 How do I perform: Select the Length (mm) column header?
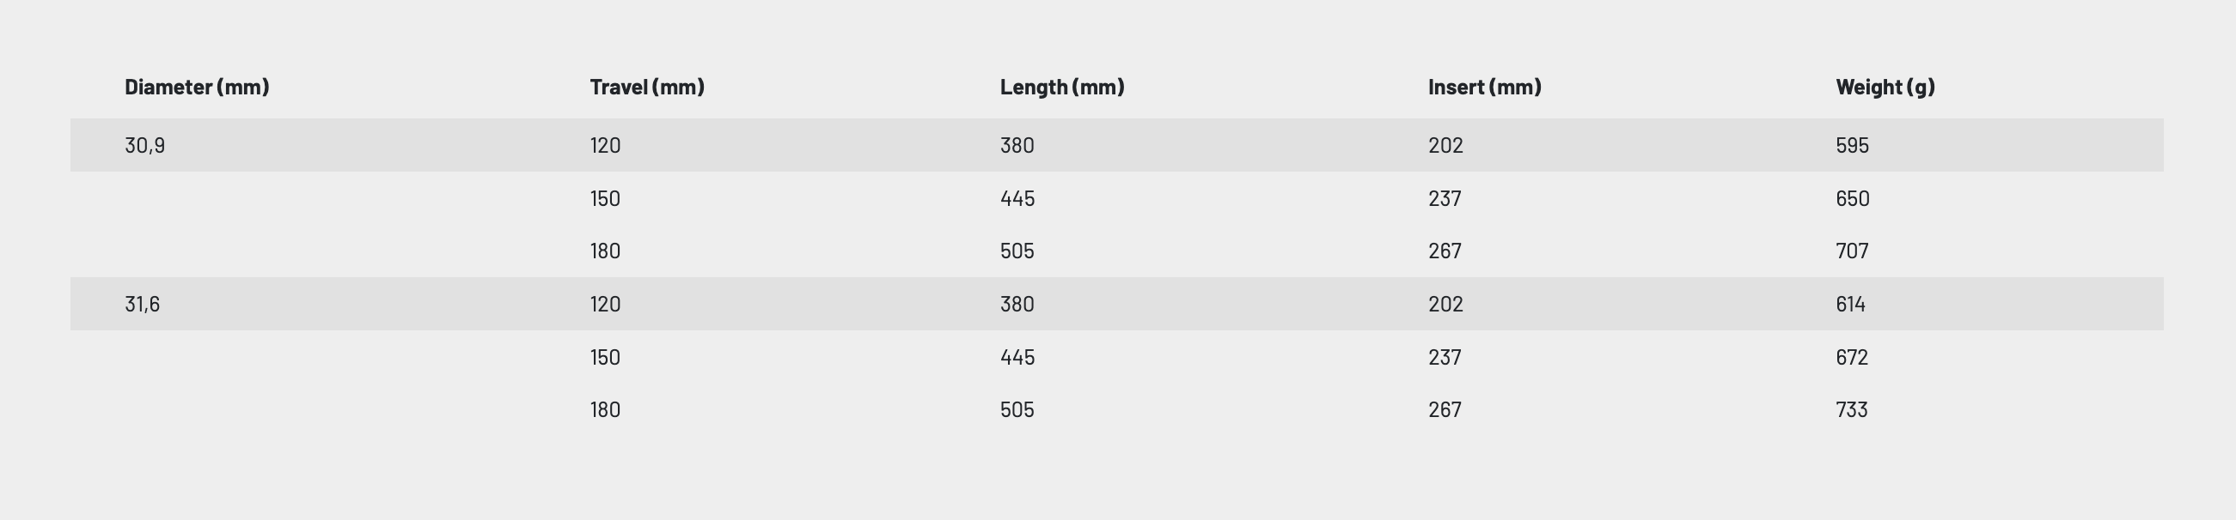pos(1061,87)
